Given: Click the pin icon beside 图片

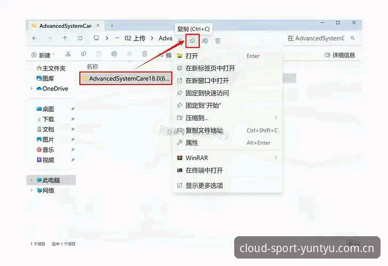Looking at the screenshot, I should pyautogui.click(x=73, y=139).
